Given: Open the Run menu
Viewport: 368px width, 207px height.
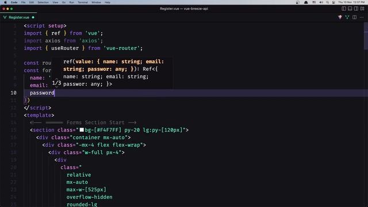Looking at the screenshot, I should (x=71, y=2).
